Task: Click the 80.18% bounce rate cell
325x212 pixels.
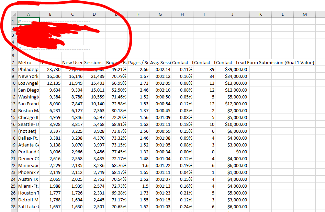Action: pyautogui.click(x=116, y=110)
